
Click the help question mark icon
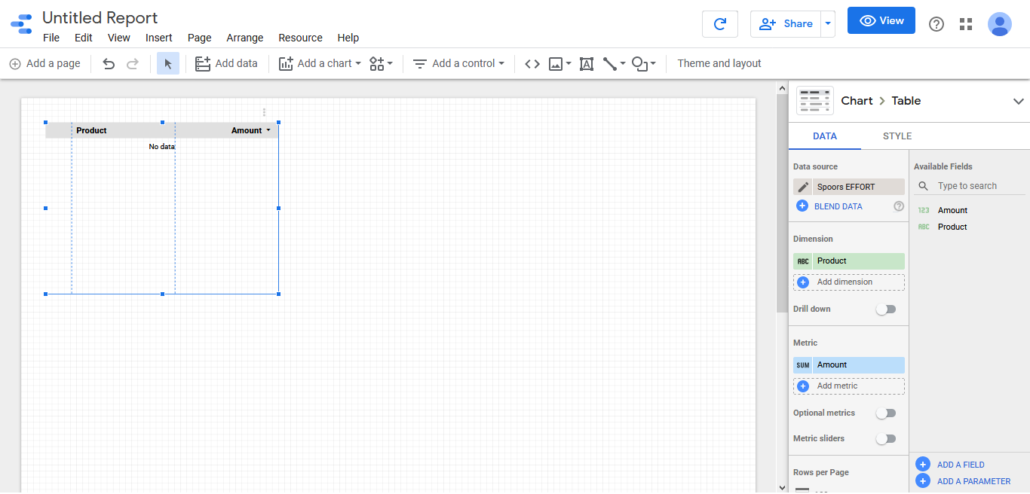click(937, 24)
